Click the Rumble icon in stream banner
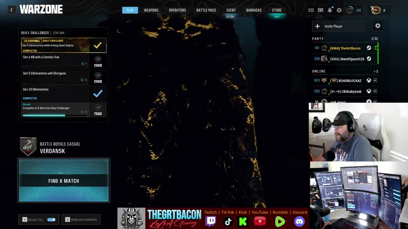The height and width of the screenshot is (229, 408). [280, 221]
